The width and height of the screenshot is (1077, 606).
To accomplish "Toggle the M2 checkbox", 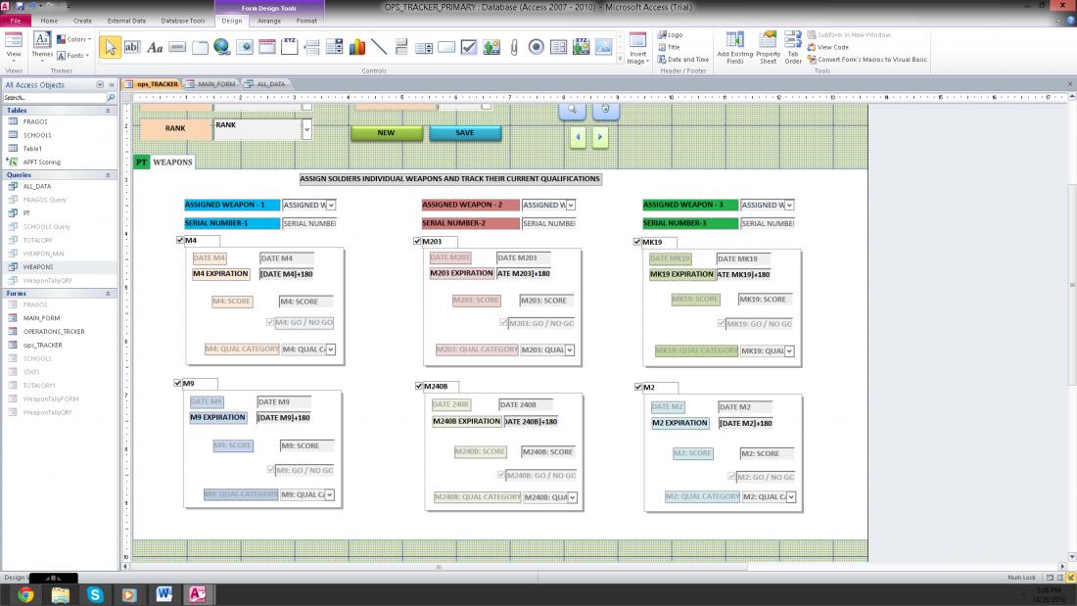I will [x=638, y=387].
